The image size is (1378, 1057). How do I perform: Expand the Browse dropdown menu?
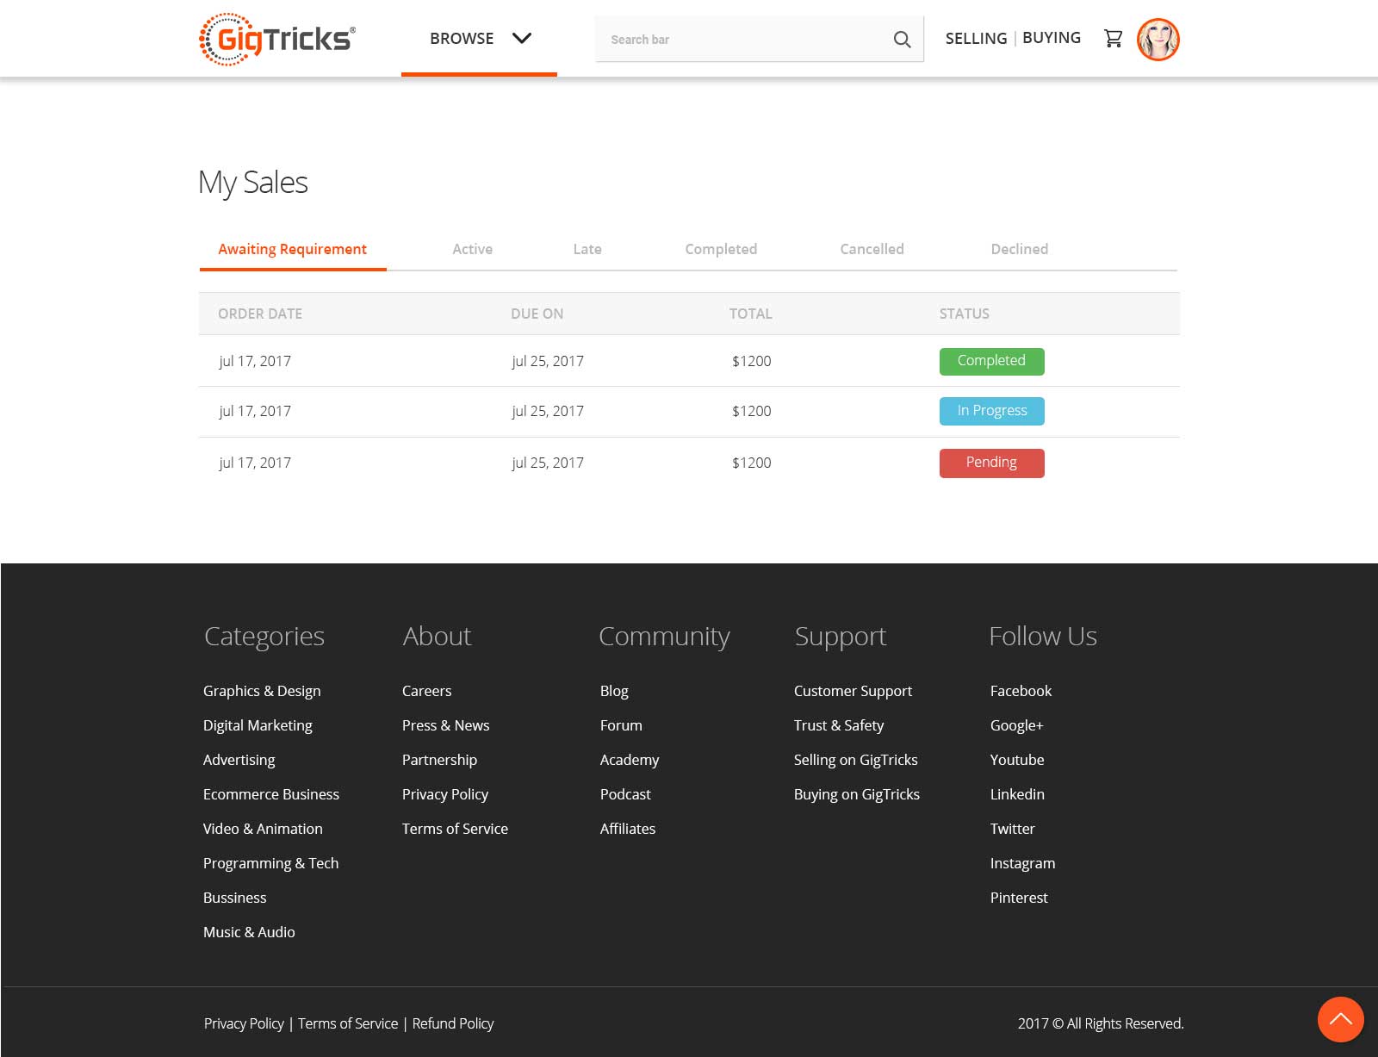point(480,39)
